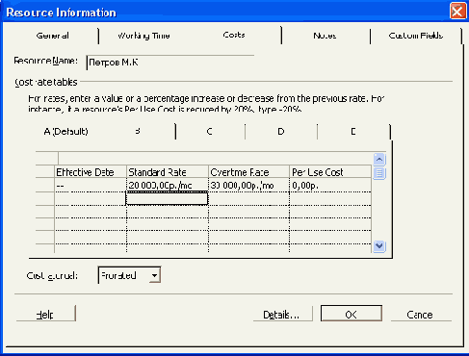This screenshot has height=356, width=469.
Task: Select cost rate table C tab
Action: [209, 132]
